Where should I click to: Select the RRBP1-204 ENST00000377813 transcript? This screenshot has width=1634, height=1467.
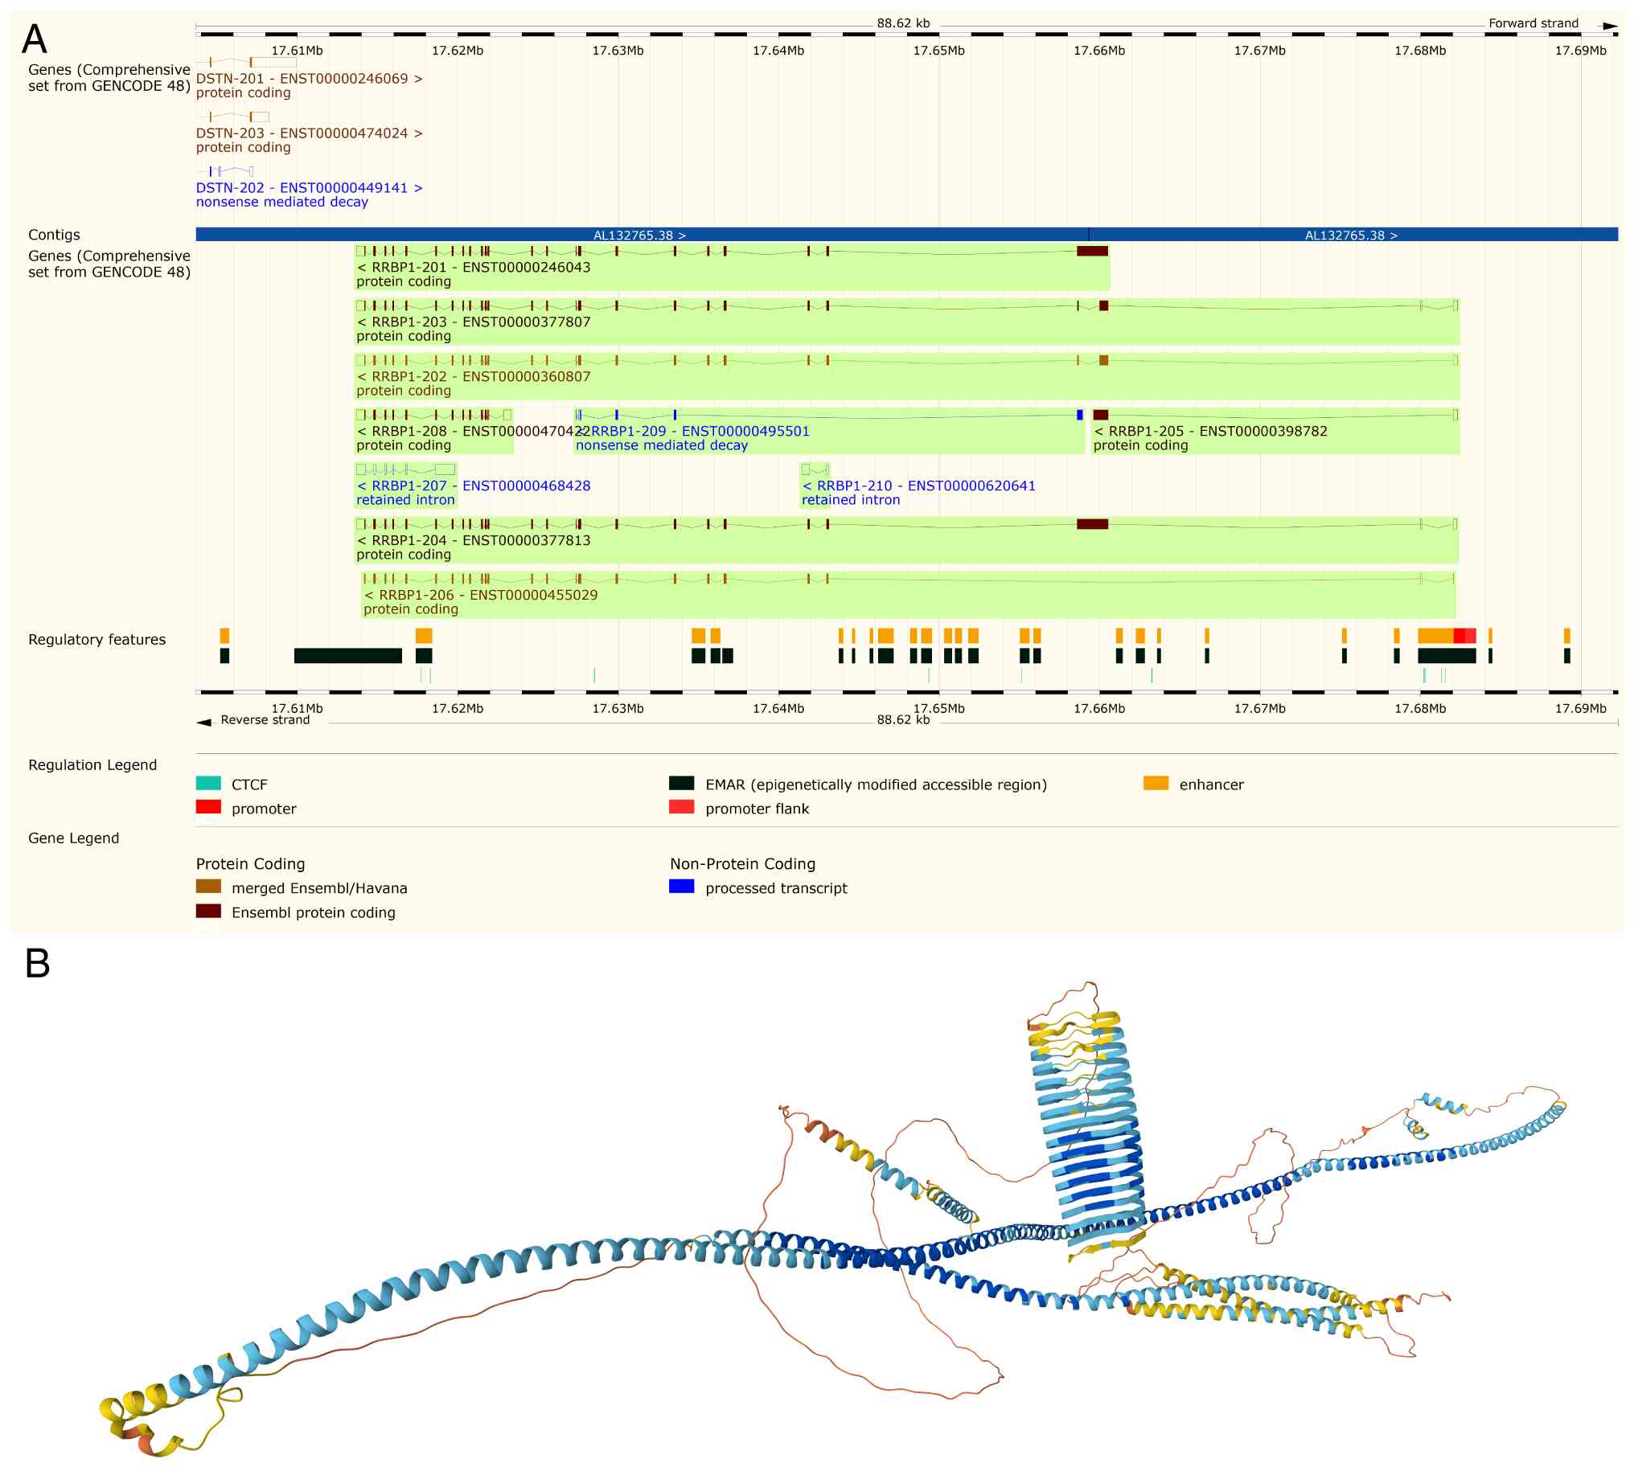pyautogui.click(x=474, y=541)
